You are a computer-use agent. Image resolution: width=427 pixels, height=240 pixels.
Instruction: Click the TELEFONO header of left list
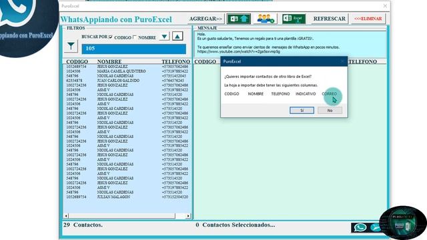pos(175,62)
